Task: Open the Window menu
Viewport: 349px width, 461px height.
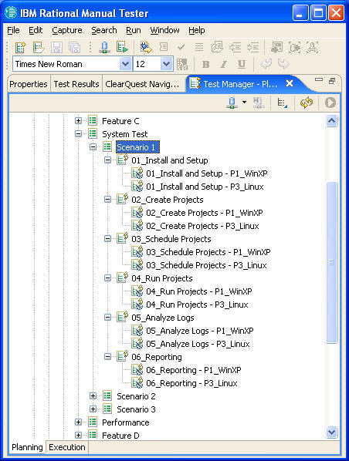Action: coord(164,30)
